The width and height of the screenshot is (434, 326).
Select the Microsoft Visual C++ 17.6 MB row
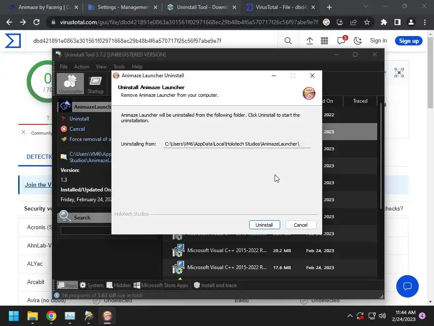(270, 267)
